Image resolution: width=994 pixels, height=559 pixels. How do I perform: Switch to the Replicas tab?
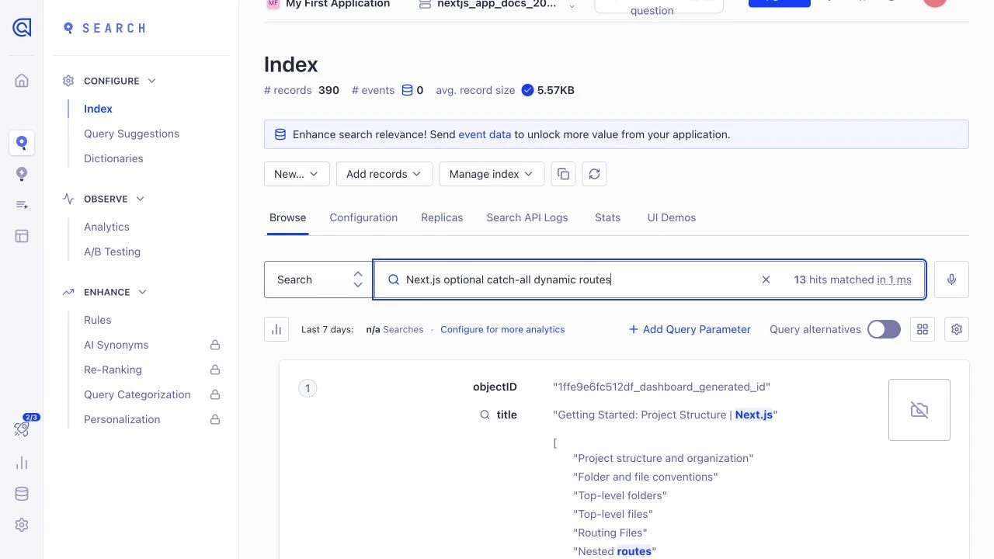pos(442,217)
